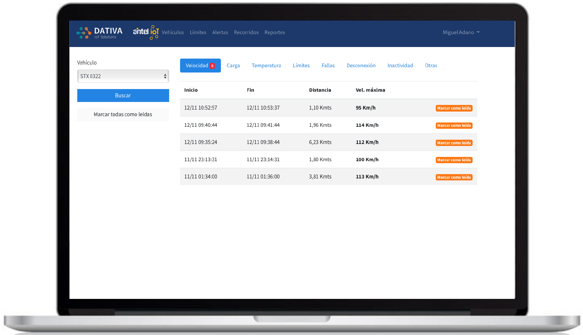Click the 95 Km/h max speed value
583x335 pixels.
click(x=366, y=108)
